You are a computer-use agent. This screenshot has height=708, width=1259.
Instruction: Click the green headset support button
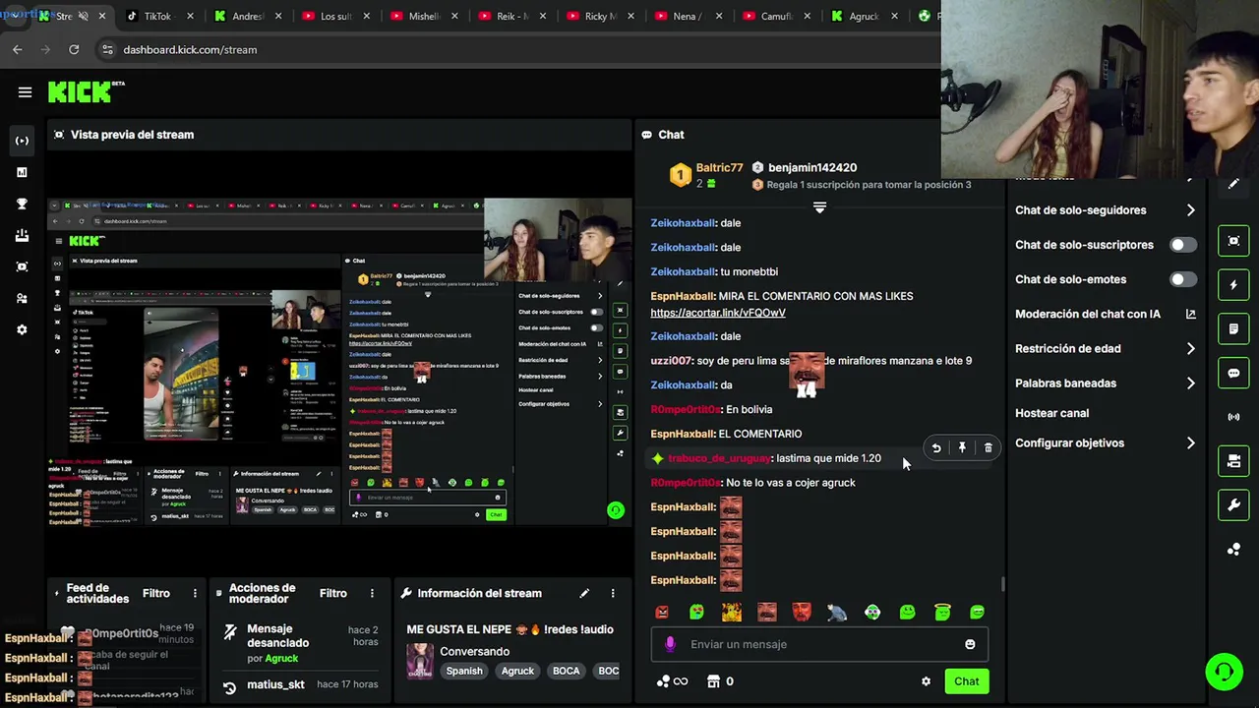point(1224,673)
